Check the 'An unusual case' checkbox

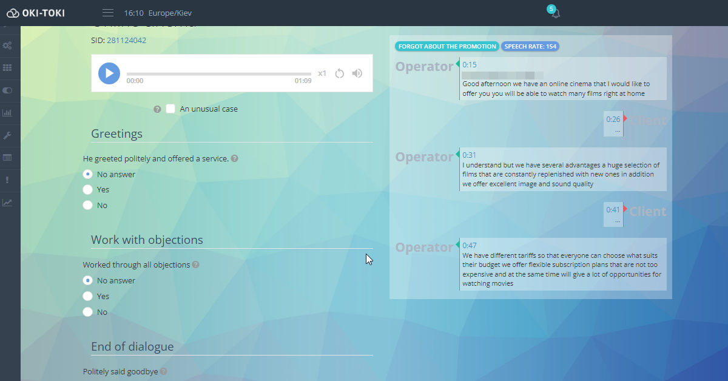pyautogui.click(x=170, y=109)
